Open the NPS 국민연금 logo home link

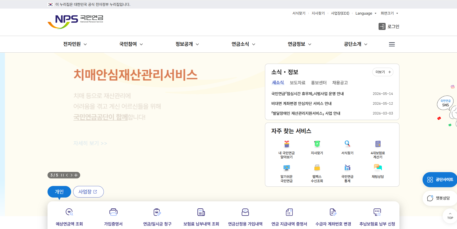point(75,22)
